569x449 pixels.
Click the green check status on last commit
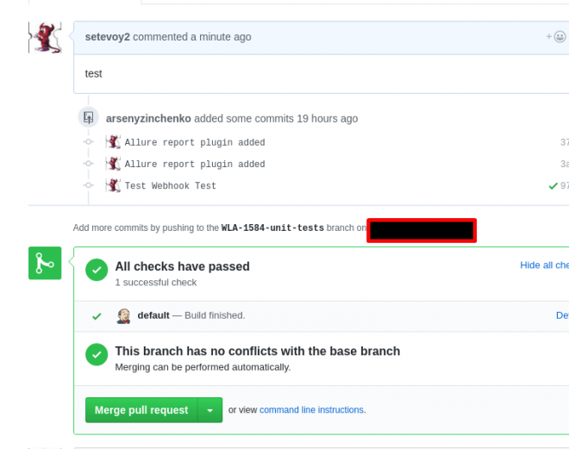point(553,185)
